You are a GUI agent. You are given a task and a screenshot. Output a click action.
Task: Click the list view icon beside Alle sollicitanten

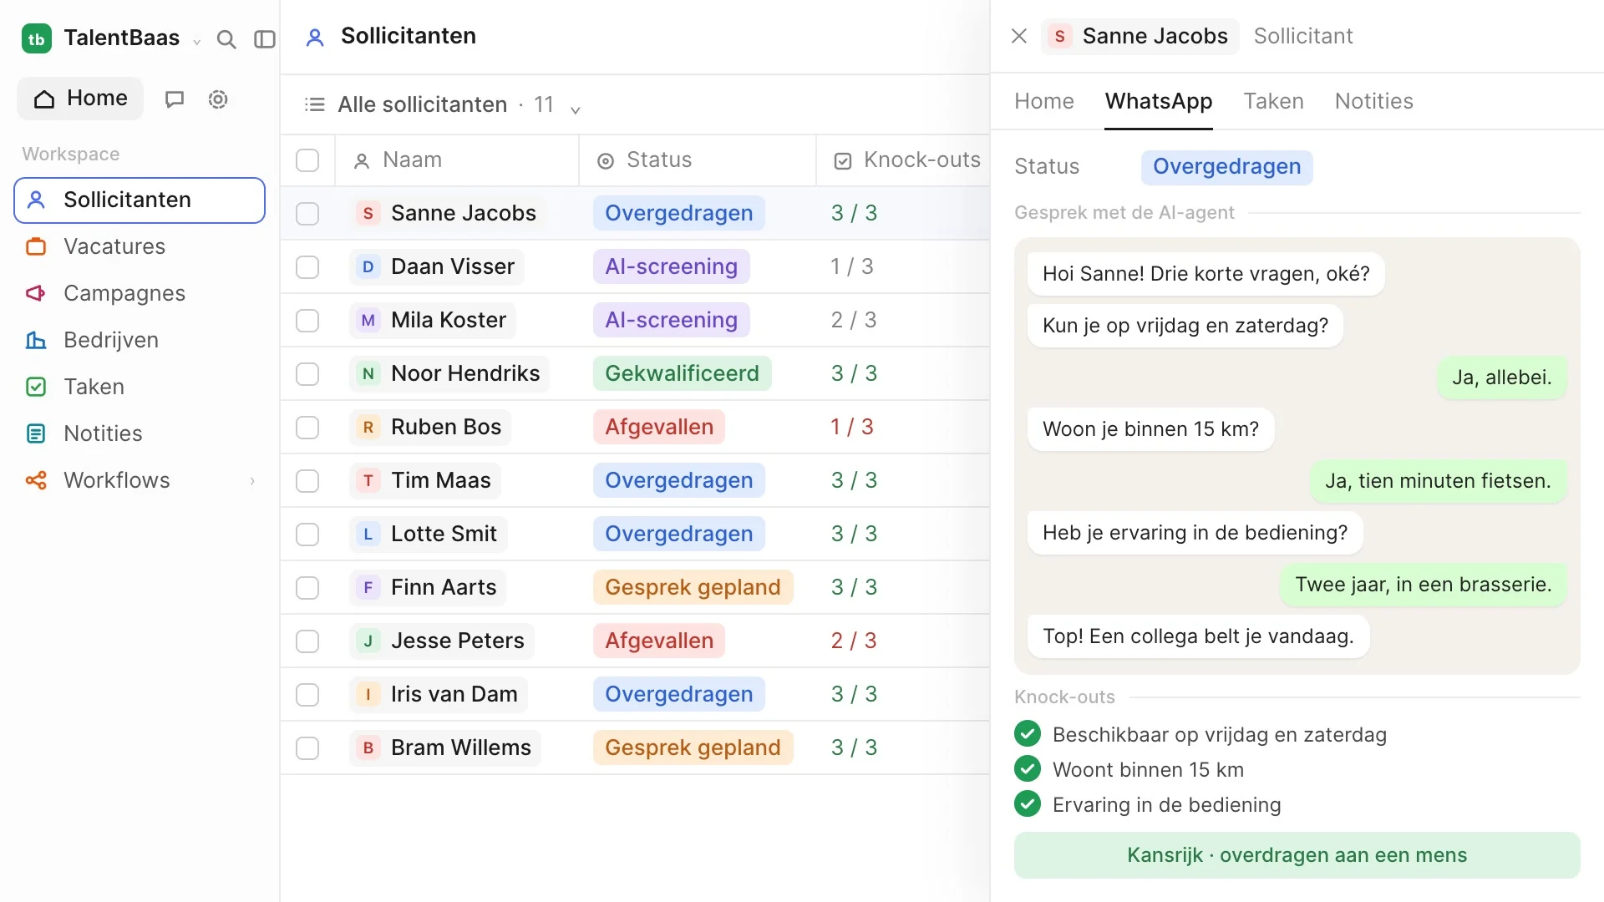pos(315,104)
